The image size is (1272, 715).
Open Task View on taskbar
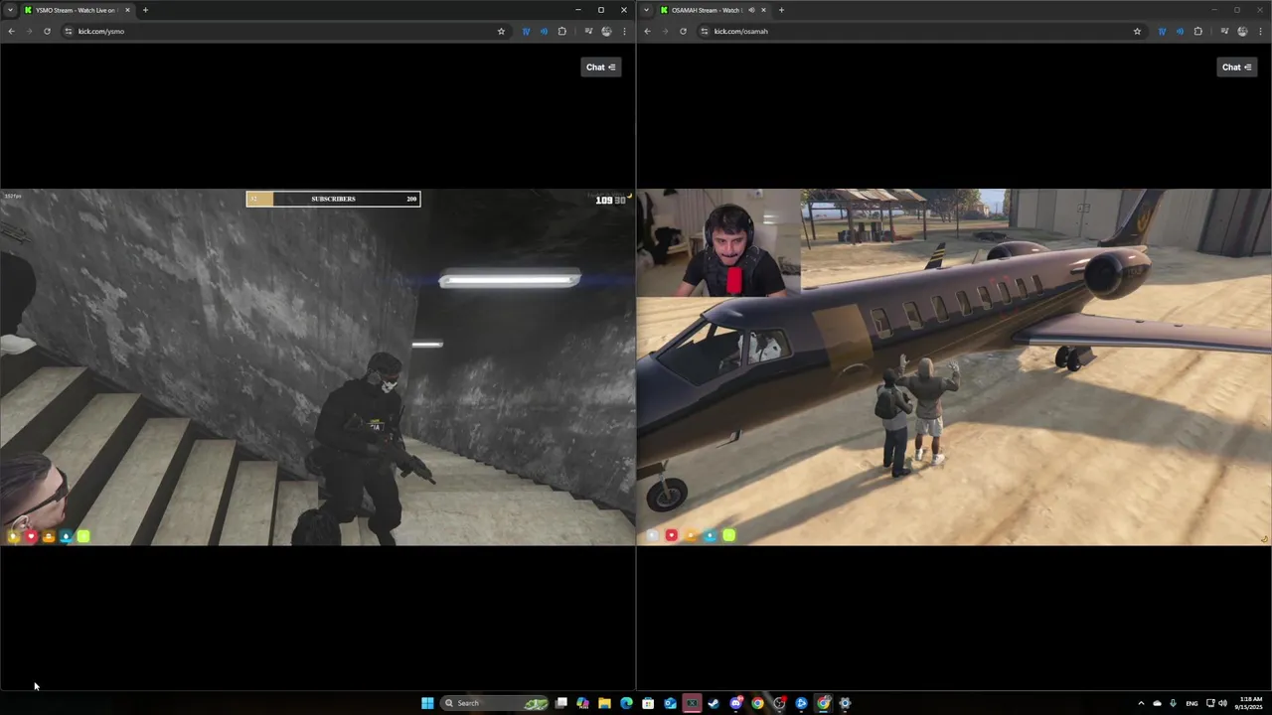point(561,703)
